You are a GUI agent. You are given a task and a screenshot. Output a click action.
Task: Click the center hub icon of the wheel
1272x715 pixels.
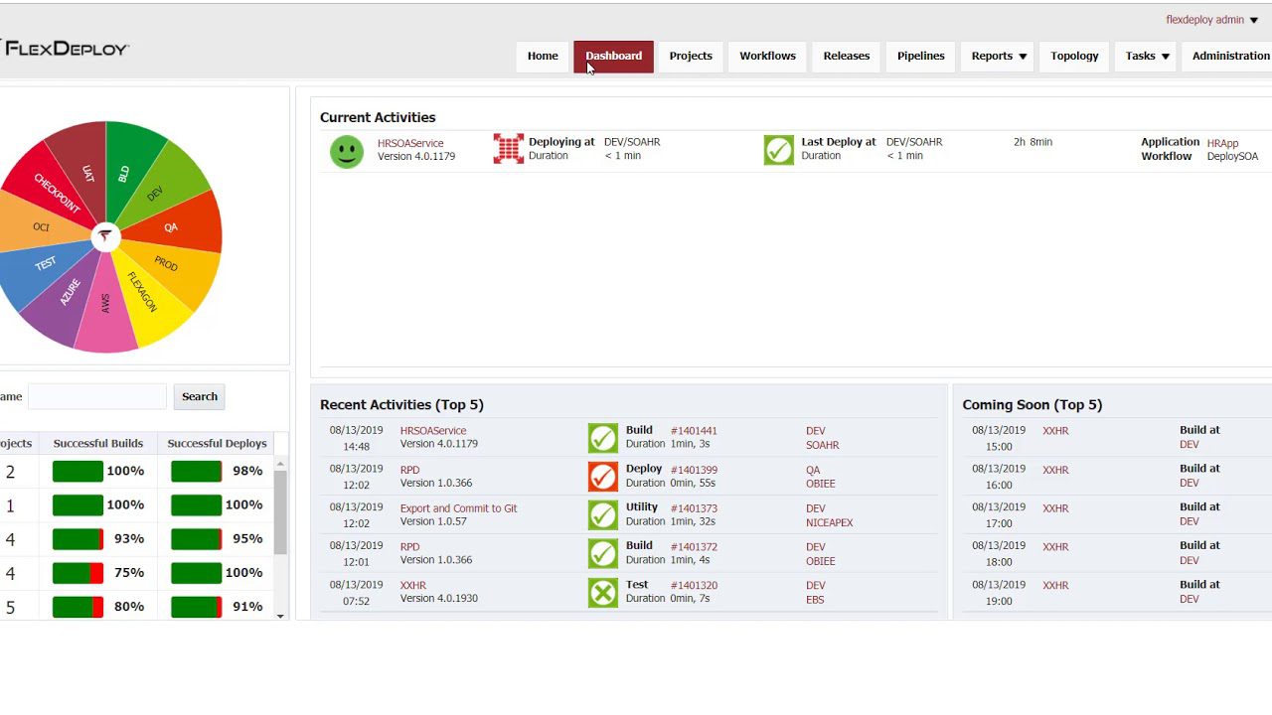[104, 236]
